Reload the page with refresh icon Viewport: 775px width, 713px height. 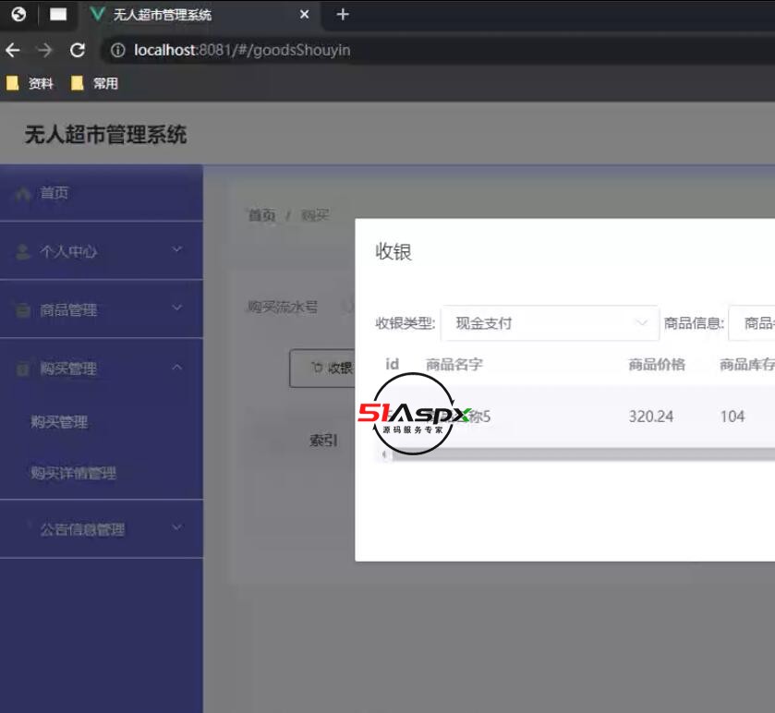point(78,50)
